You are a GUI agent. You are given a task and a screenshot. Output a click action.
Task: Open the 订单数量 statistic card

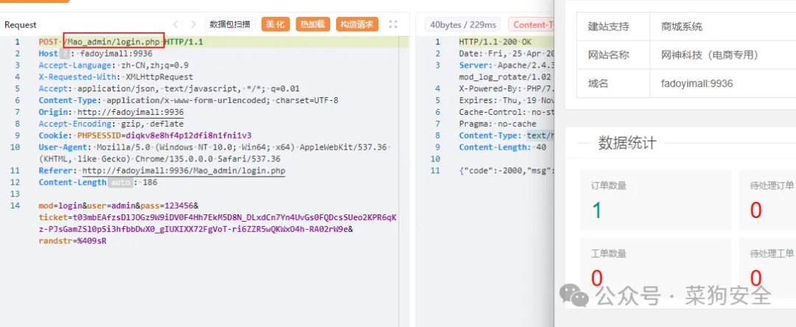tap(656, 200)
